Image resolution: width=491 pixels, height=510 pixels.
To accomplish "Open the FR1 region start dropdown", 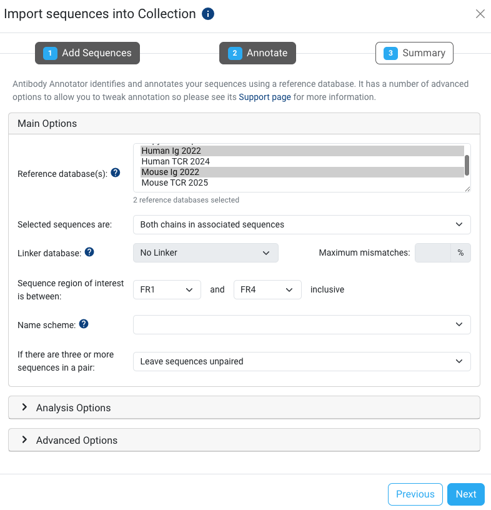I will (x=167, y=289).
